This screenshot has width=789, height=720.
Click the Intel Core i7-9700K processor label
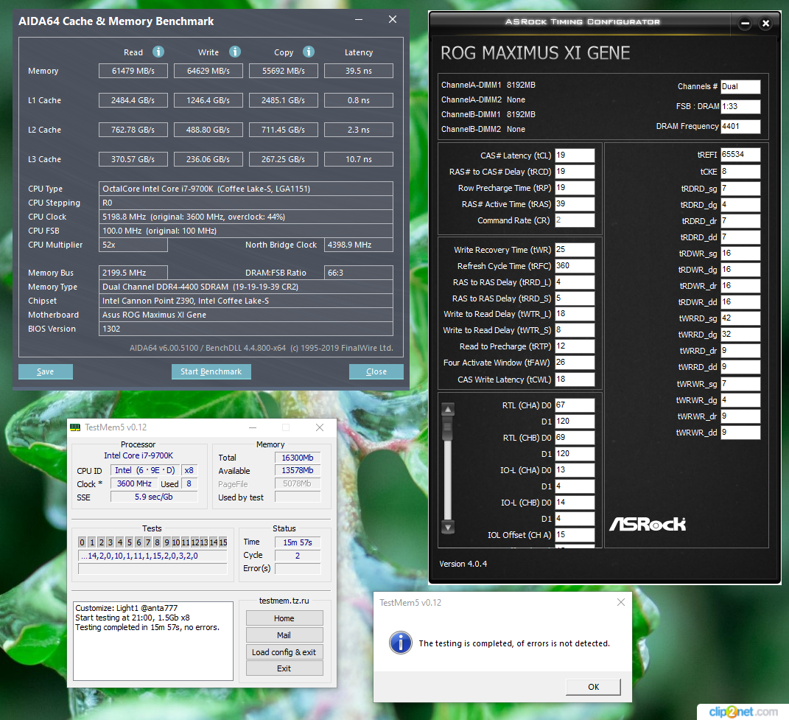click(x=138, y=455)
